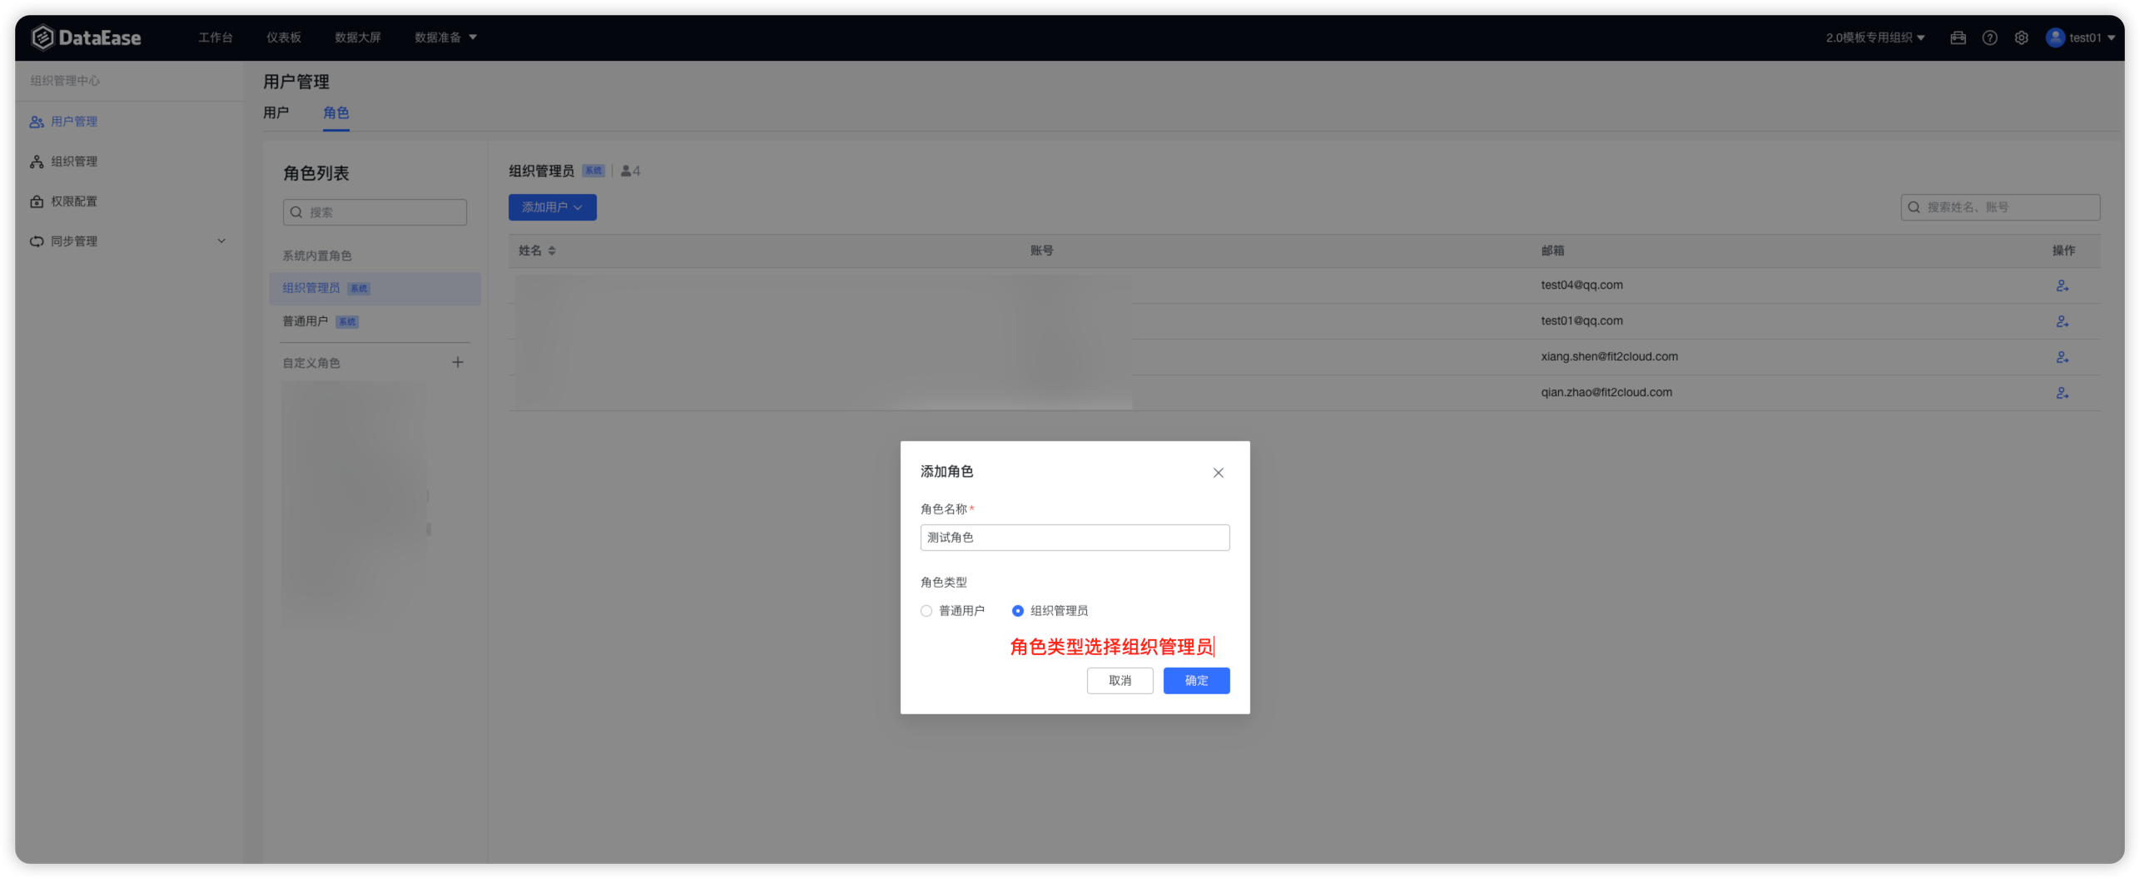
Task: Select 组织管理员 in role list
Action: [x=375, y=288]
